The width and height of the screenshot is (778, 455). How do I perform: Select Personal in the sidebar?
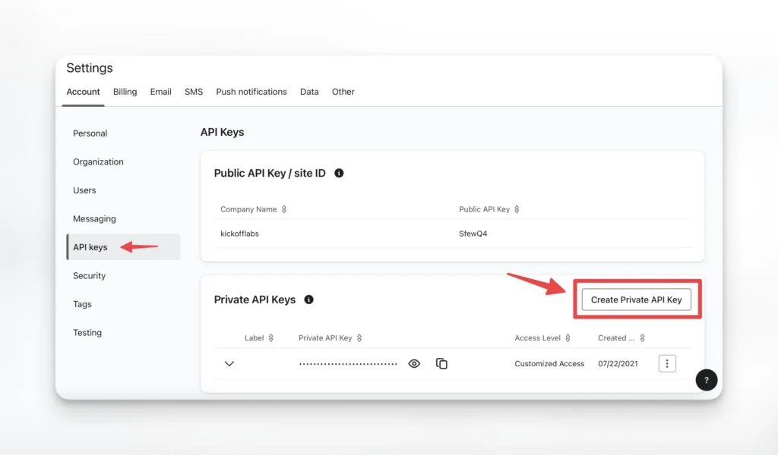click(x=90, y=133)
